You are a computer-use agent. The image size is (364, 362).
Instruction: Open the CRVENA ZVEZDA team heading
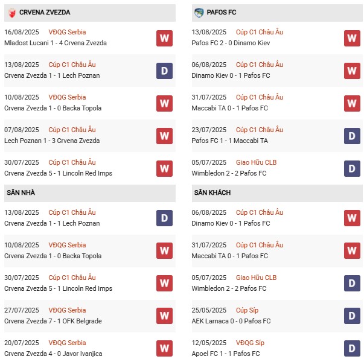tap(45, 12)
